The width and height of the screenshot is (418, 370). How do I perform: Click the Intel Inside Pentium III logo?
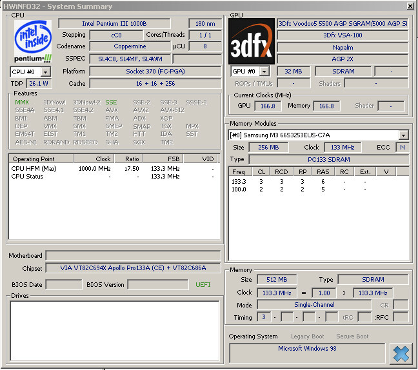[33, 41]
